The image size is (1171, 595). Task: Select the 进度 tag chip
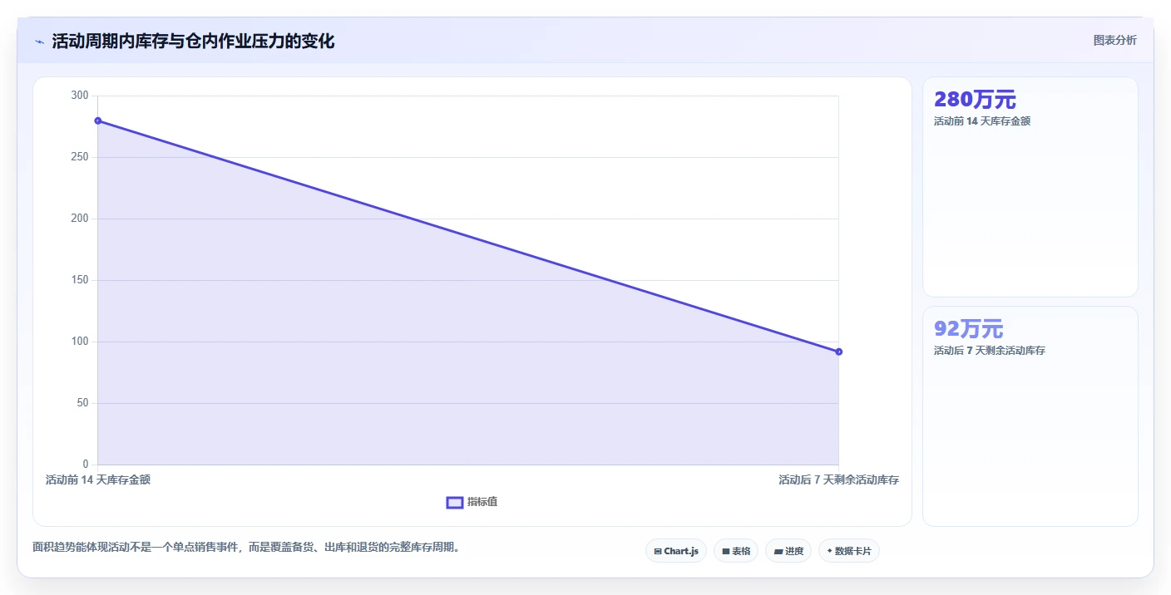(x=788, y=551)
